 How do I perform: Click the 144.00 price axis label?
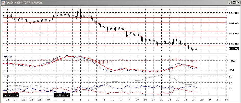[x=233, y=23]
